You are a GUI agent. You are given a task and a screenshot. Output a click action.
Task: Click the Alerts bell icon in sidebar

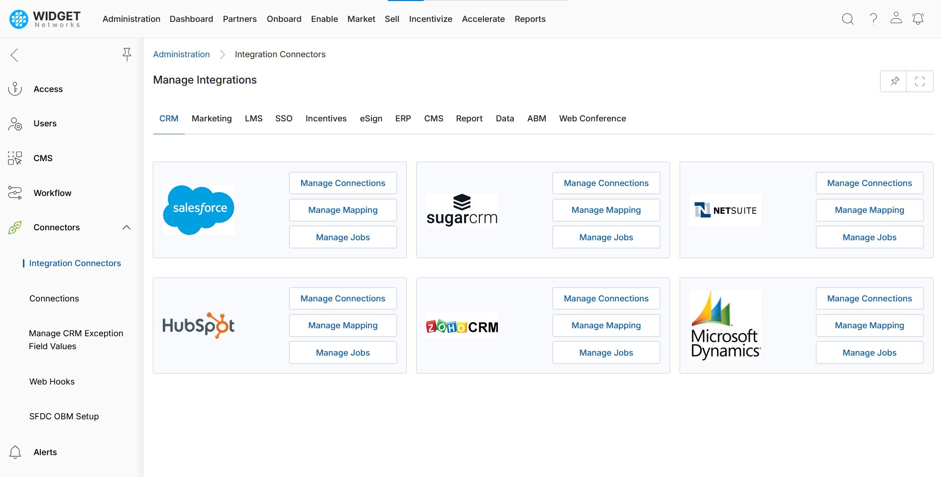click(x=15, y=452)
